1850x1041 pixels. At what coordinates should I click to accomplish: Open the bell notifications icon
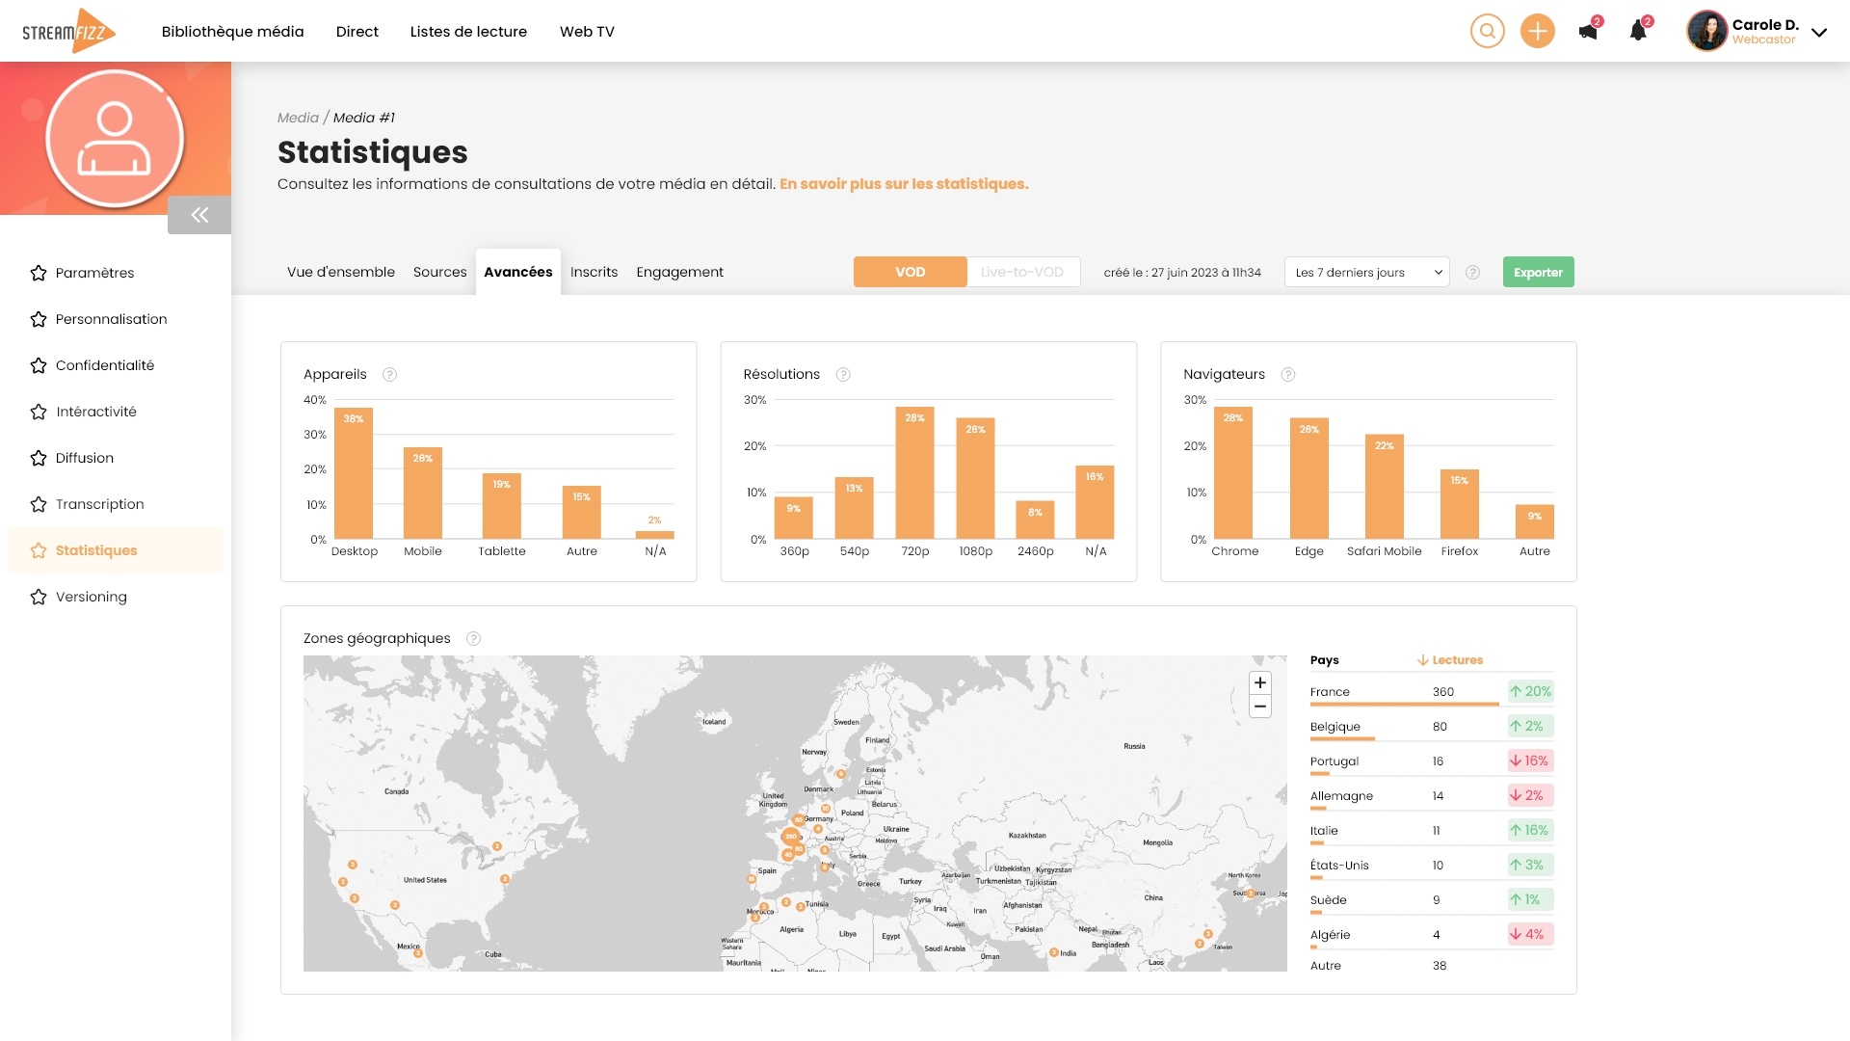coord(1638,32)
